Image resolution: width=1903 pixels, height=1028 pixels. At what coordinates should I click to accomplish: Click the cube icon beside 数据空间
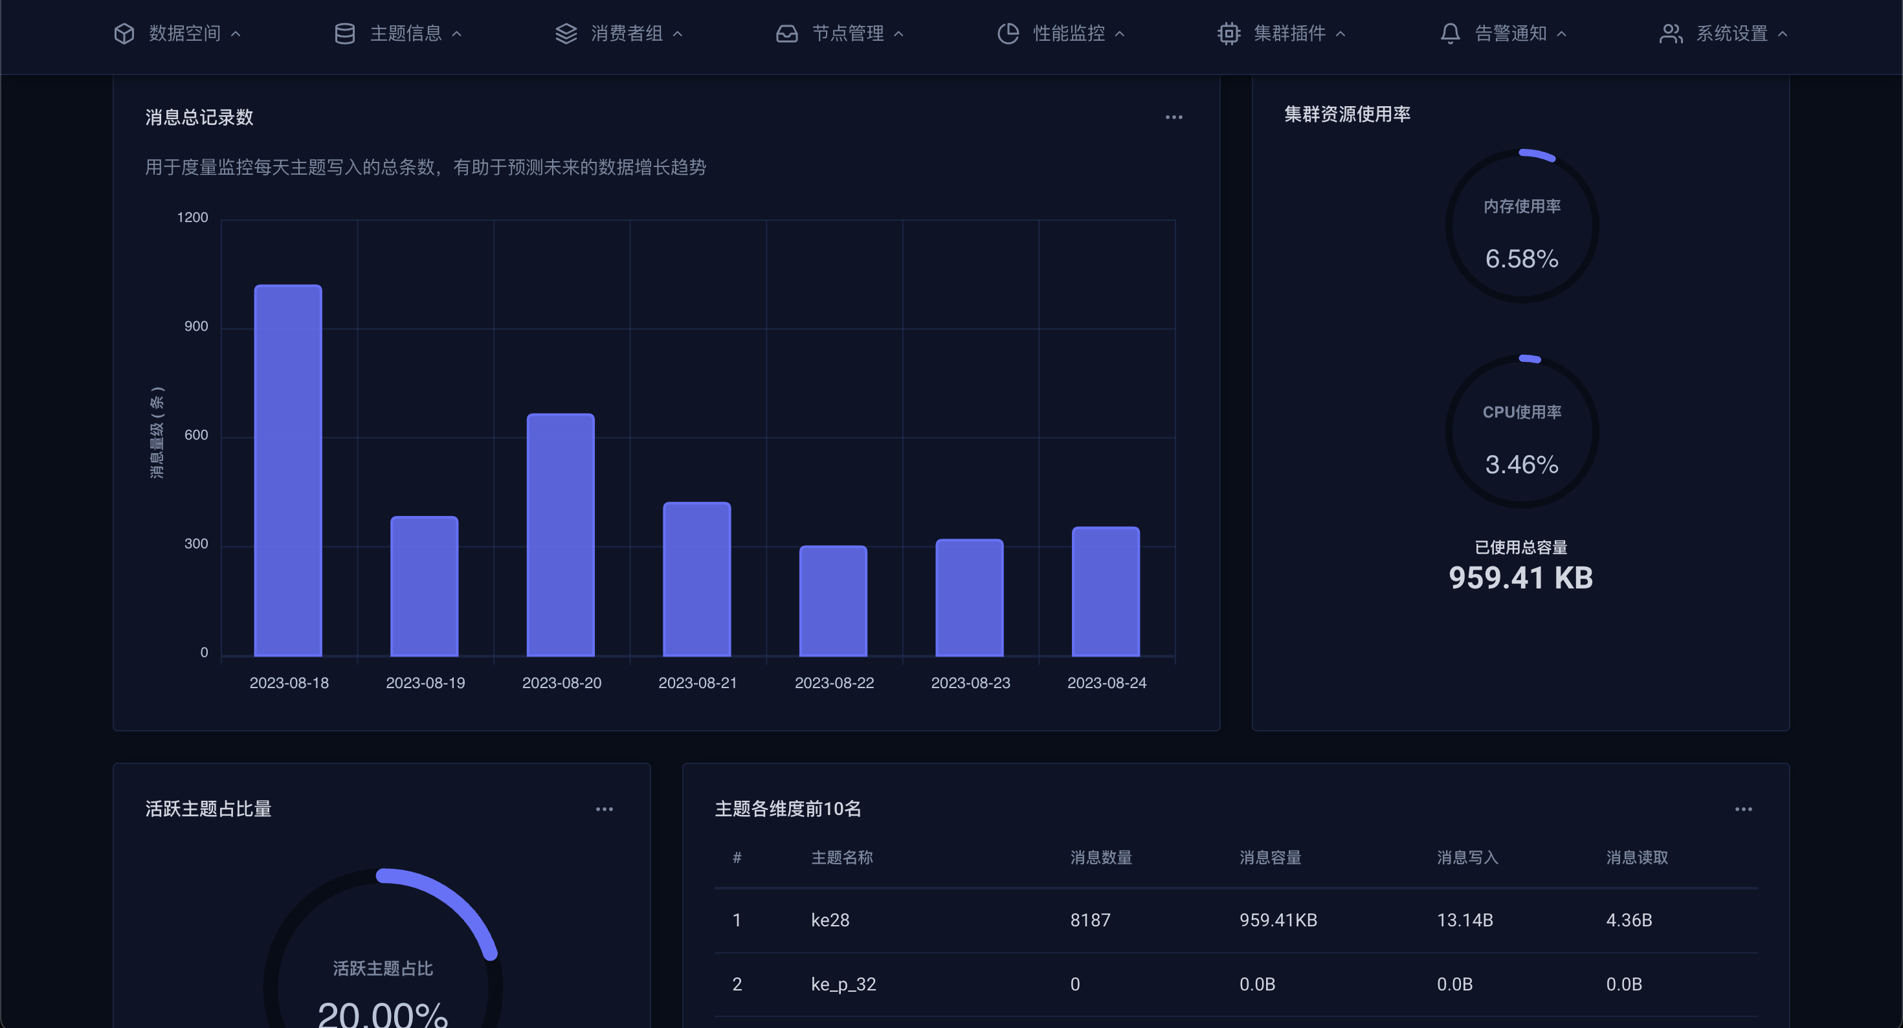pyautogui.click(x=124, y=33)
